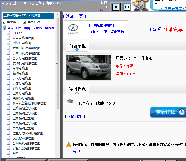186x161 pixels.
Task: Click the 年份:2012- text
Action: tap(125, 74)
